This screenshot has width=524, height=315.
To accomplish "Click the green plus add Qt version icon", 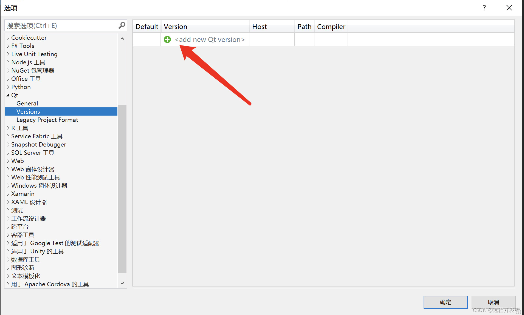I will coord(167,39).
